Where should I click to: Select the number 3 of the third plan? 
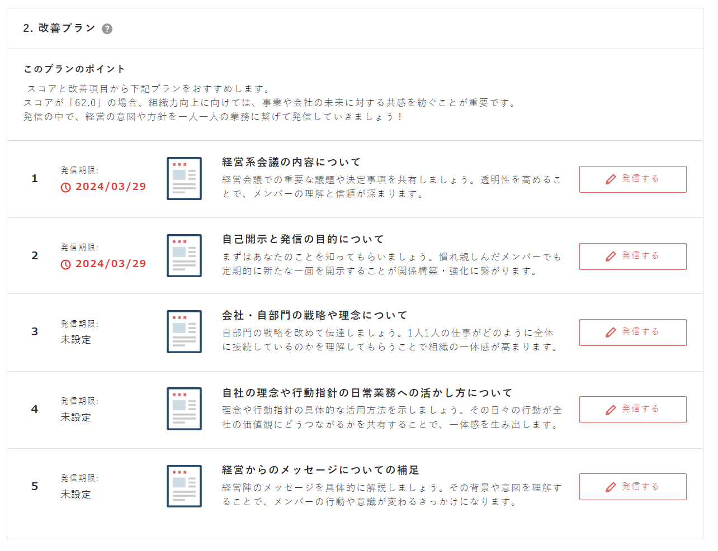click(35, 332)
